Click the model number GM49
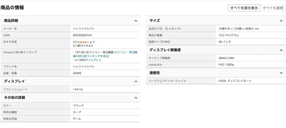Image resolution: width=286 pixels, height=128 pixels. pos(77,73)
